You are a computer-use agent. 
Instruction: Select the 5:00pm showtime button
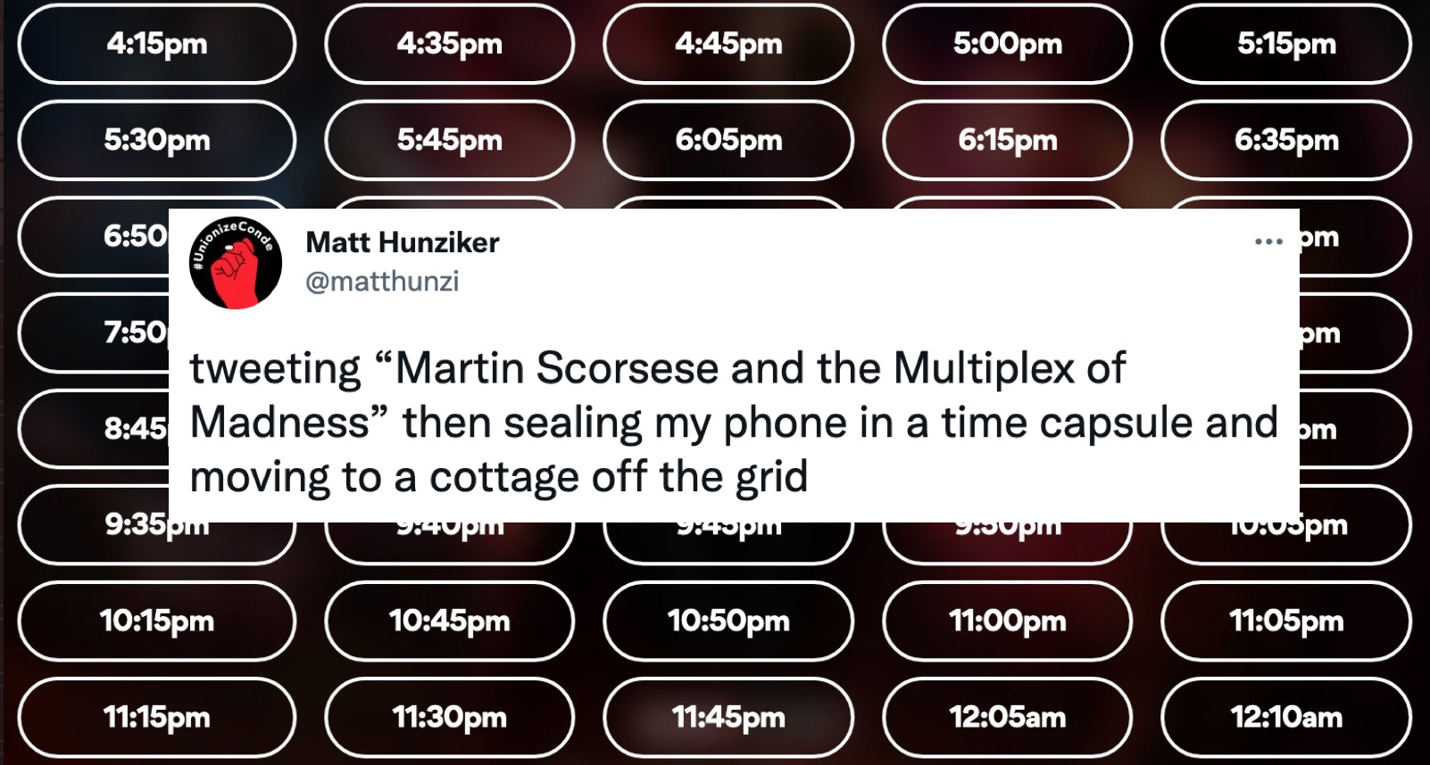[x=1007, y=44]
